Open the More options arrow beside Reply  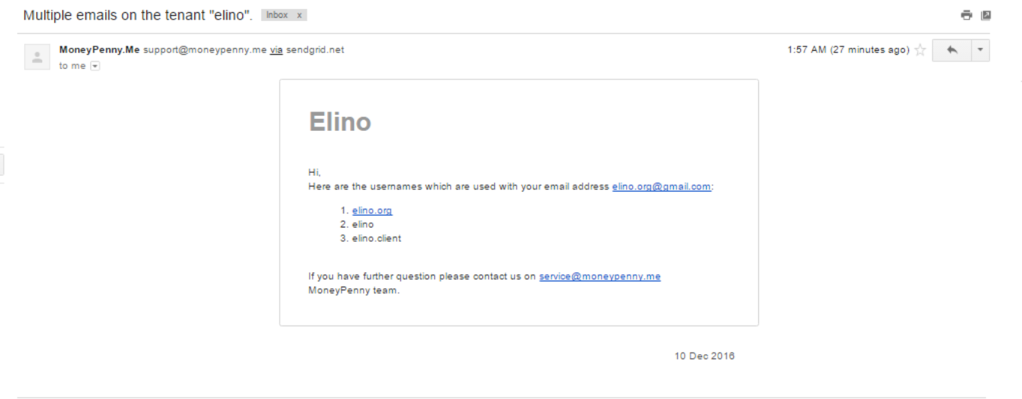981,50
